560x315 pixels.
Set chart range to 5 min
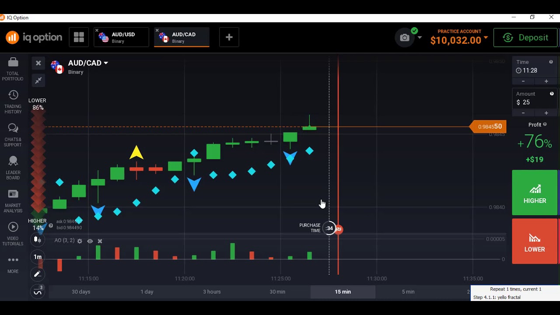[x=408, y=292]
